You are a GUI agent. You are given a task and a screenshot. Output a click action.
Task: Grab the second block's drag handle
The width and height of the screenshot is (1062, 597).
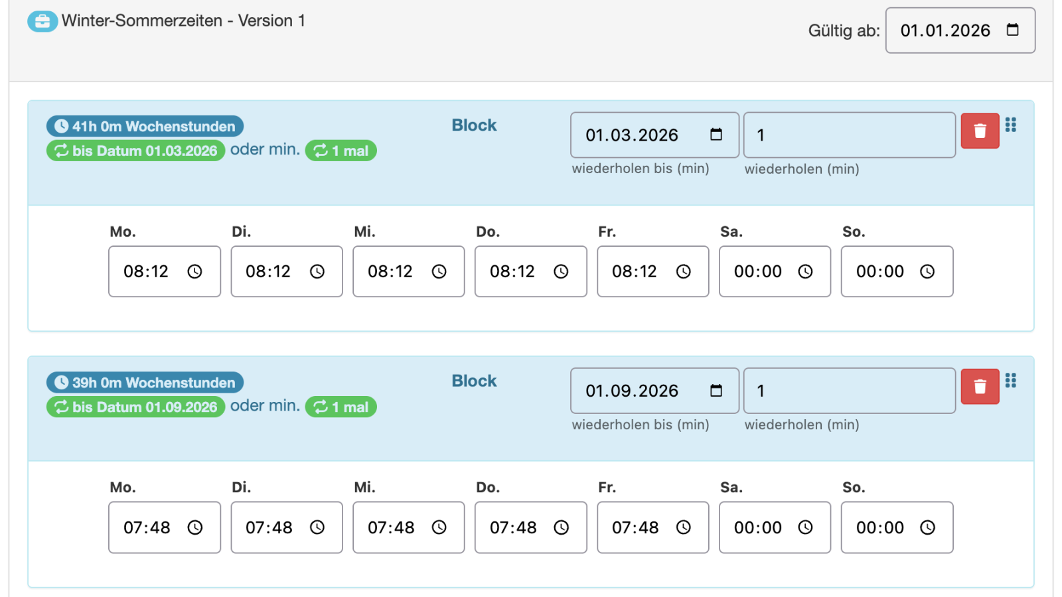pyautogui.click(x=1011, y=381)
